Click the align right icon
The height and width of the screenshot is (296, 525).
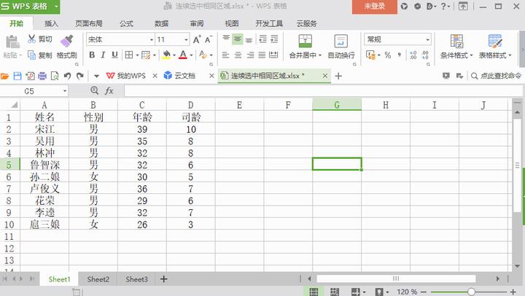click(250, 55)
